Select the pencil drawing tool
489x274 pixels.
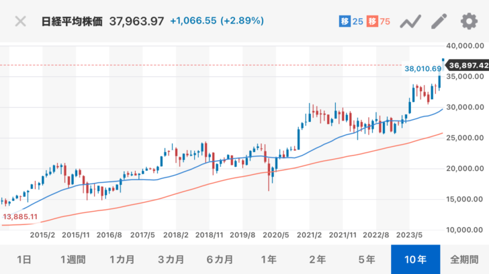click(x=439, y=21)
